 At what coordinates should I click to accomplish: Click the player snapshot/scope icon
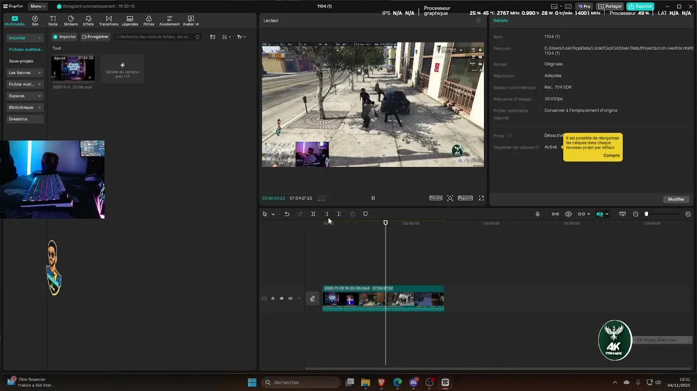(450, 198)
